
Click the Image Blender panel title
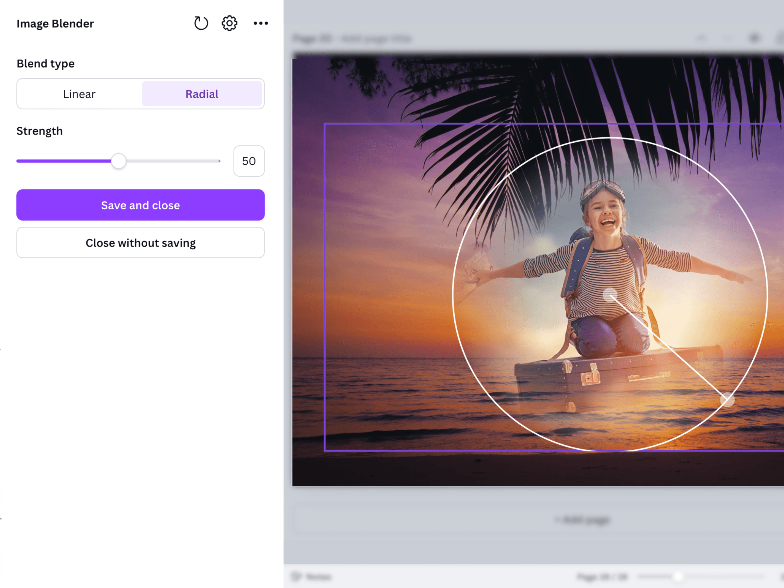(55, 24)
